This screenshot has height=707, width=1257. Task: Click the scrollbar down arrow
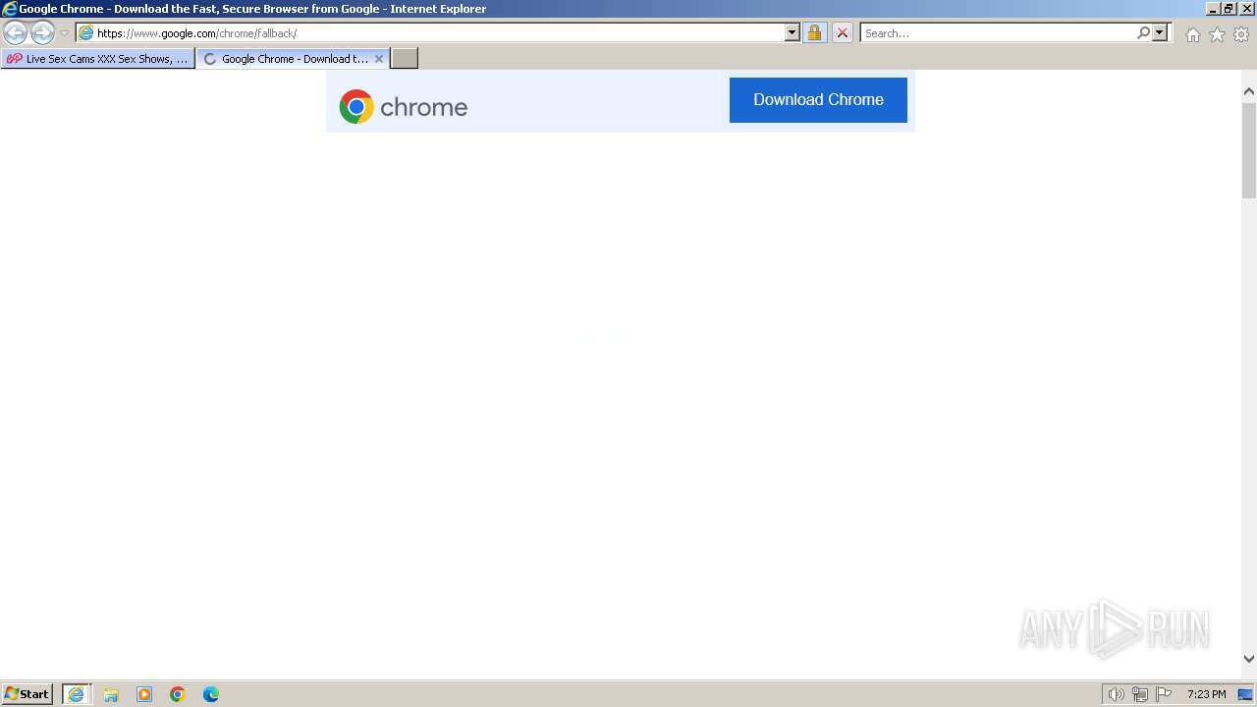(1249, 659)
